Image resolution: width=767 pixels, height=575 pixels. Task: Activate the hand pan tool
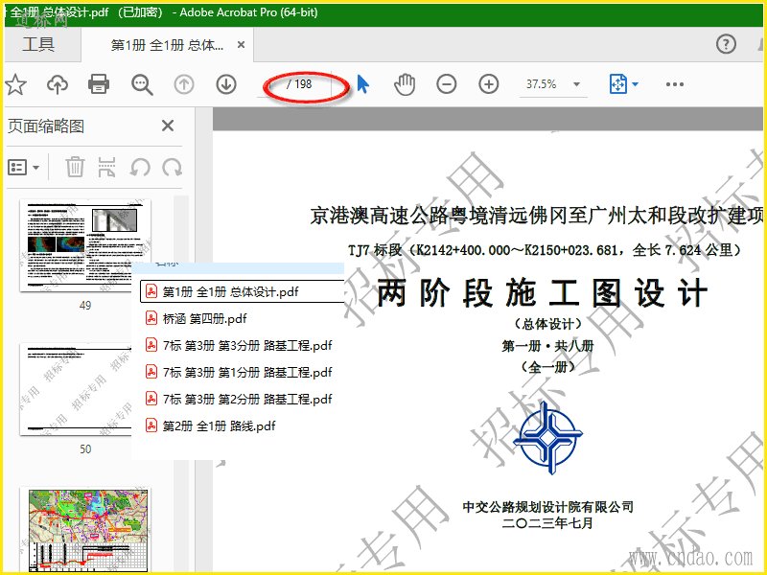click(405, 84)
